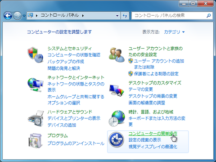The image size is (216, 162).
Task: Minimize the Control Panel window
Action: coord(184,4)
